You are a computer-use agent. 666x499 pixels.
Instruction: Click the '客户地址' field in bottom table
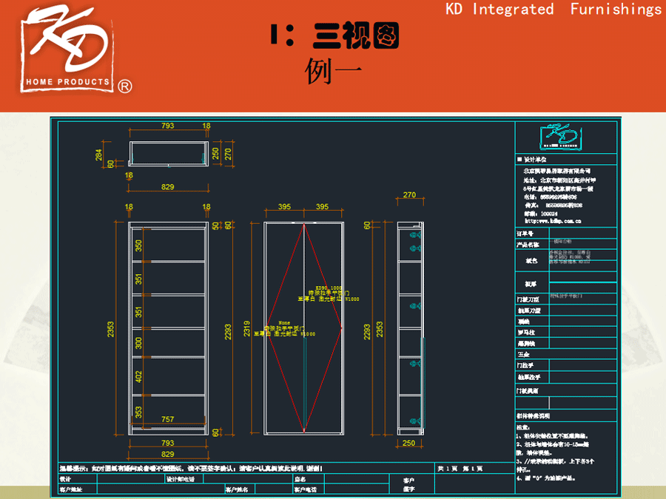click(x=70, y=489)
